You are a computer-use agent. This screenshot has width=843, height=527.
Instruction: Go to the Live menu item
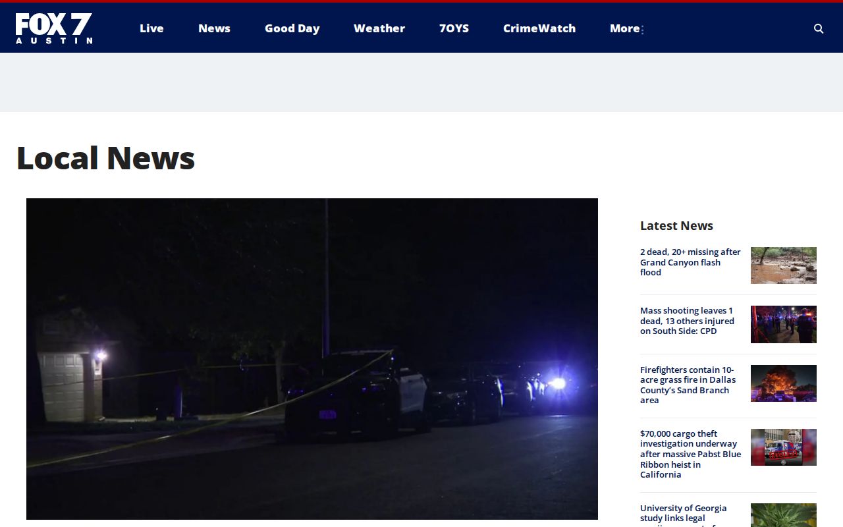pos(151,28)
